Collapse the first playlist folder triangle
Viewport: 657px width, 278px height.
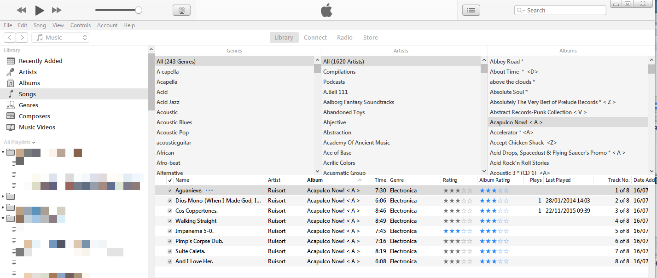pos(3,152)
